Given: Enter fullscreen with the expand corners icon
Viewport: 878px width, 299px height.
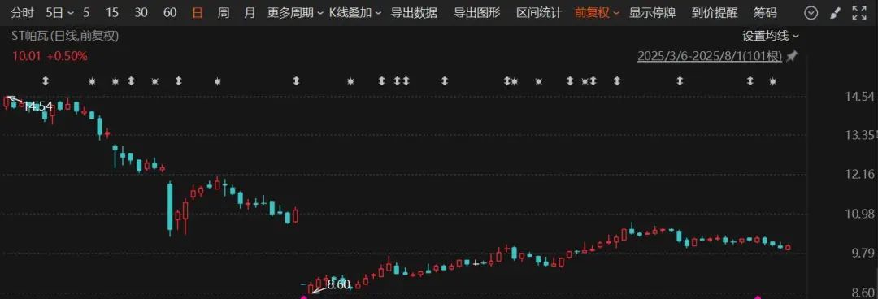Looking at the screenshot, I should [859, 13].
